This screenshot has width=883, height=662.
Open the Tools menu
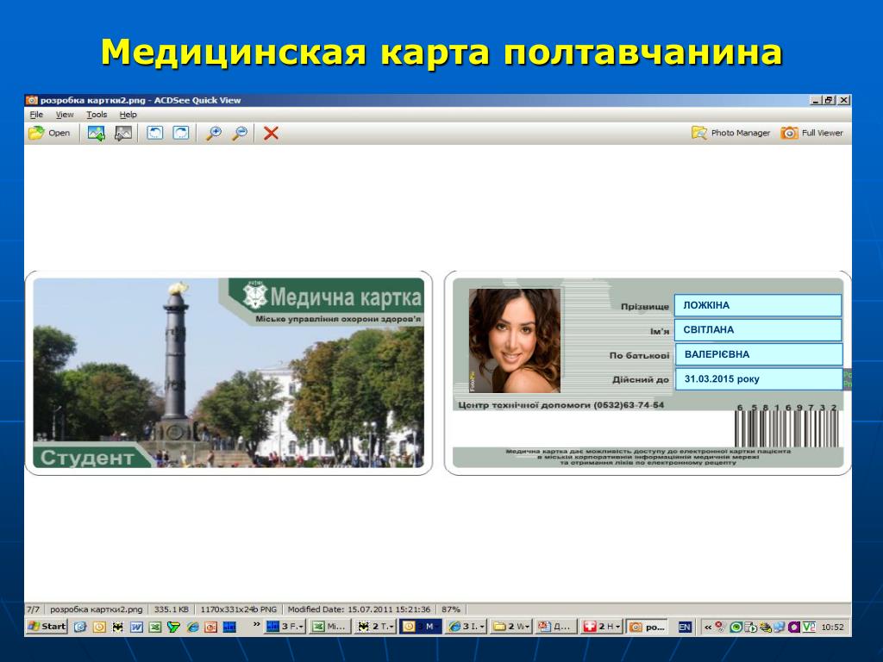[x=97, y=115]
